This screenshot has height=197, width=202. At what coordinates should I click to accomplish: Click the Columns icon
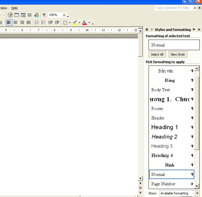[x=29, y=15]
